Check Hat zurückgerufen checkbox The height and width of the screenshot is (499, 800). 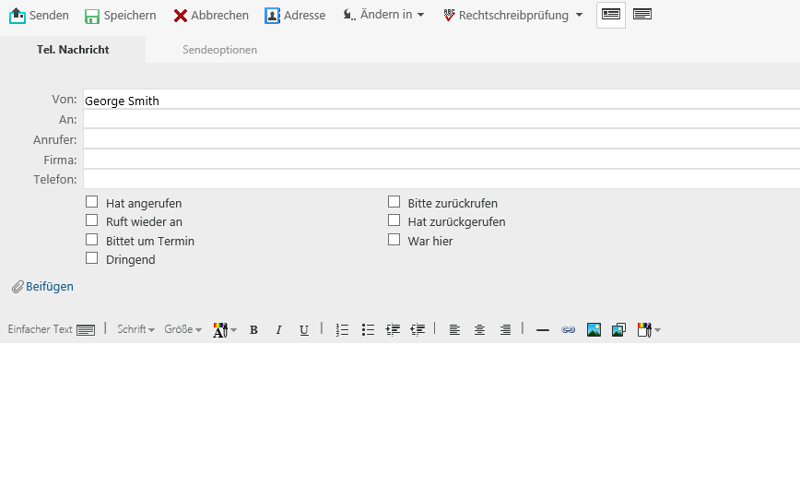tap(394, 220)
